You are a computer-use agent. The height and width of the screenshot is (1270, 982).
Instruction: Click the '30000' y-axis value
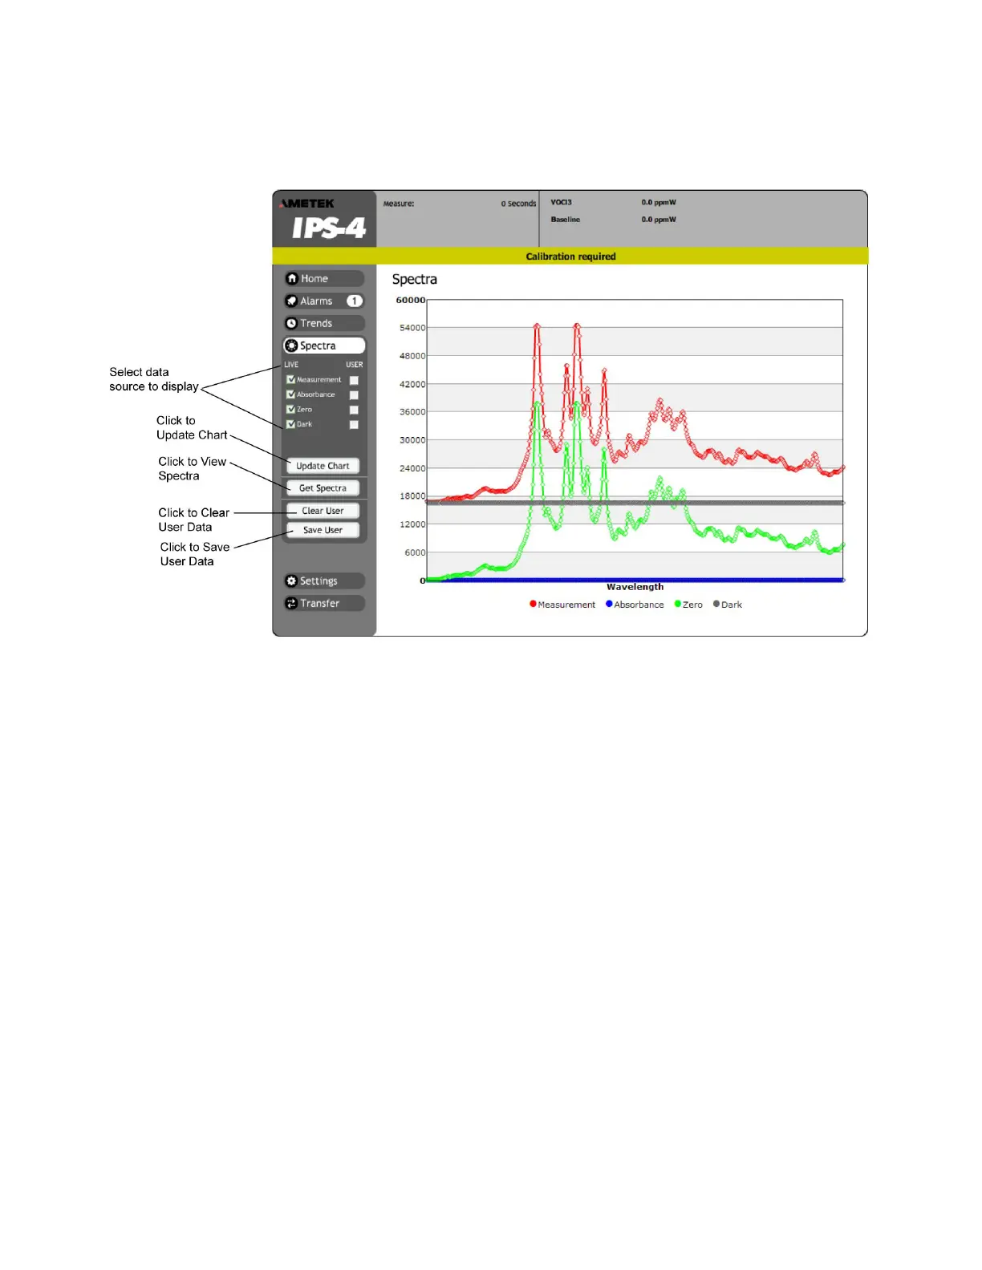point(412,440)
